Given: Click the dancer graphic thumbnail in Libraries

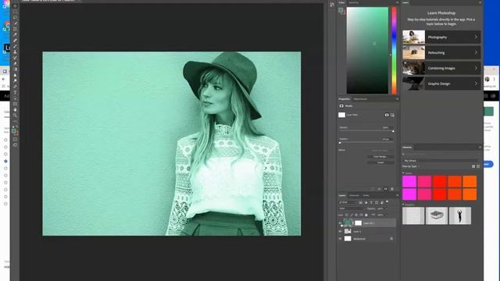Looking at the screenshot, I should 460,215.
